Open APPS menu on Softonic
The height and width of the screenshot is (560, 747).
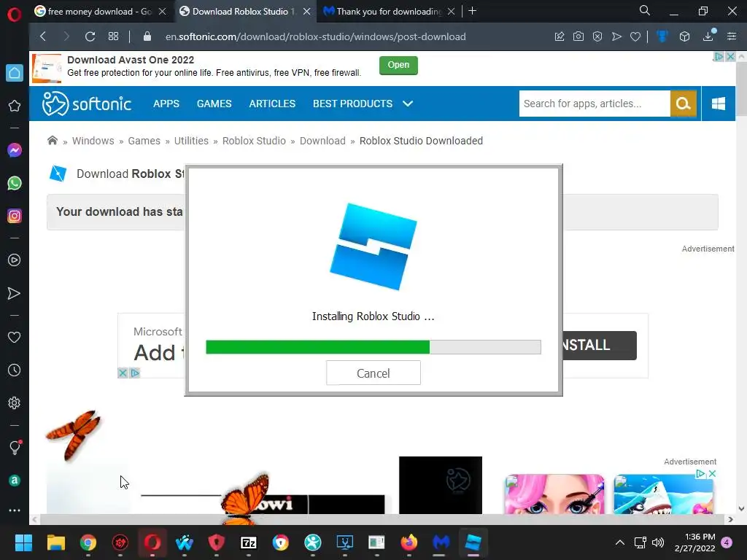tap(166, 104)
